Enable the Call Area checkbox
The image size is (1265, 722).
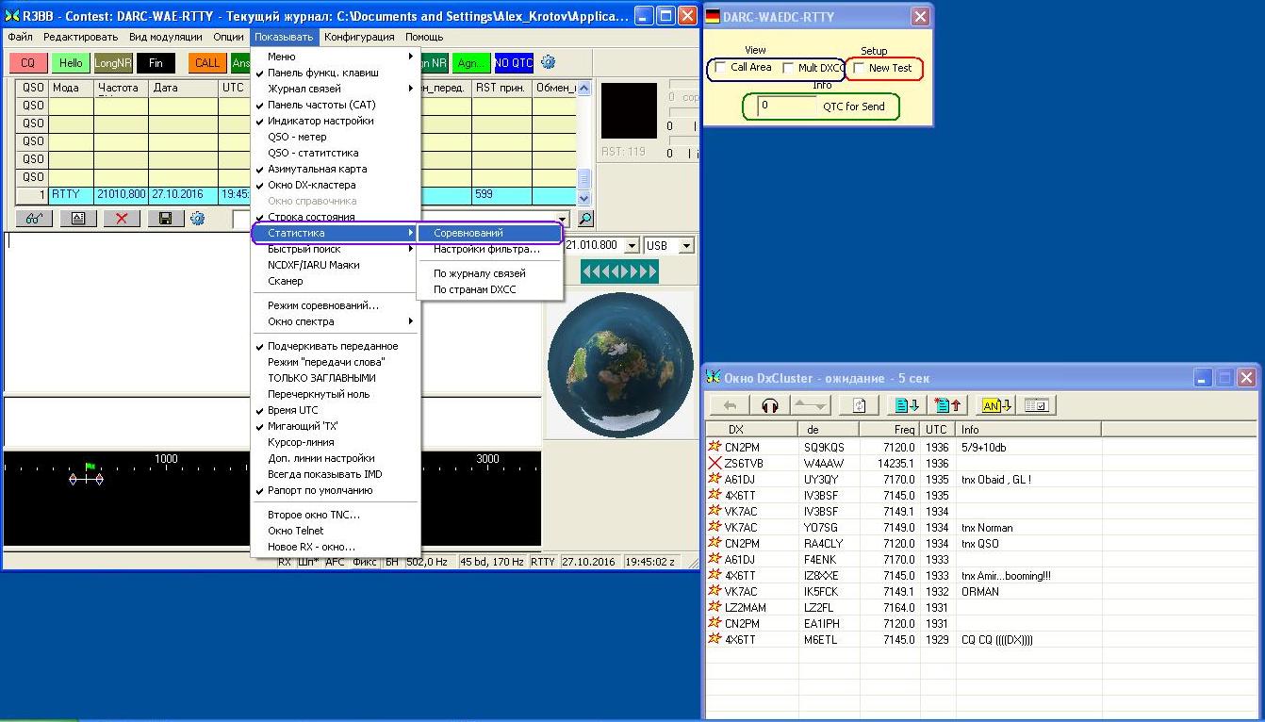pos(721,68)
